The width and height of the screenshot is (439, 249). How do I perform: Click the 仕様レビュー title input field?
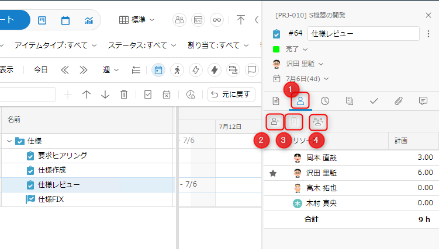click(362, 34)
